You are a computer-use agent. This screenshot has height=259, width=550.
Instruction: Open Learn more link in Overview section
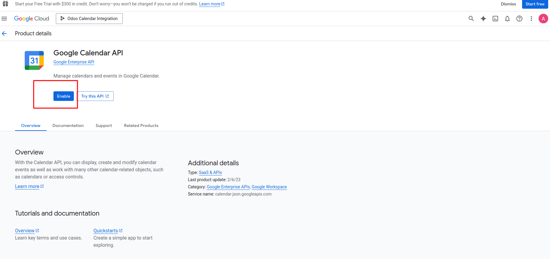pyautogui.click(x=29, y=186)
